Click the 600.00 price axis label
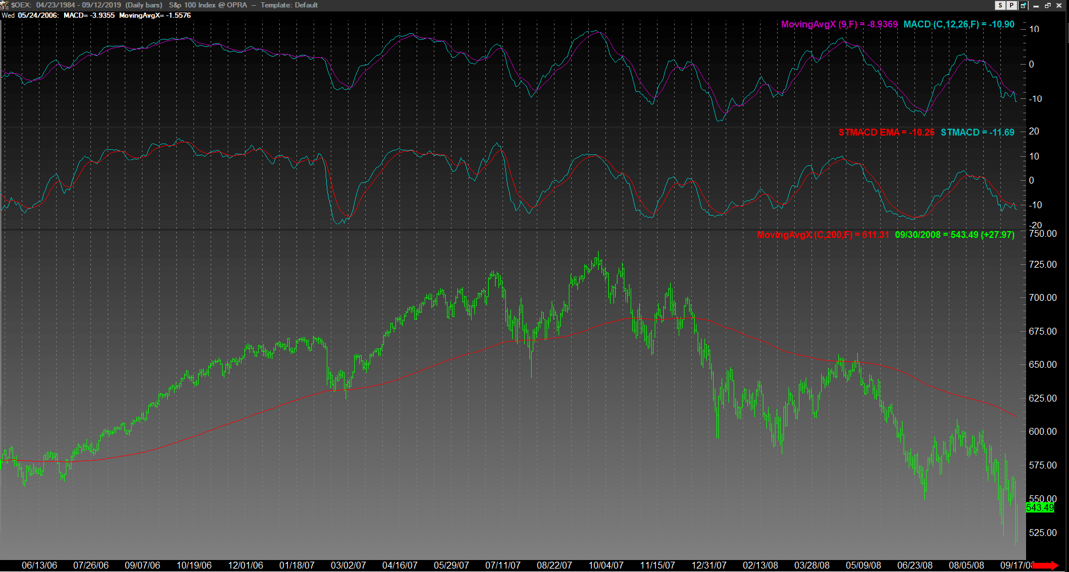The image size is (1069, 572). (x=1043, y=431)
